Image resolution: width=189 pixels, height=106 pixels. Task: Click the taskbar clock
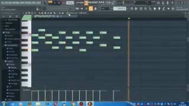coord(182,104)
